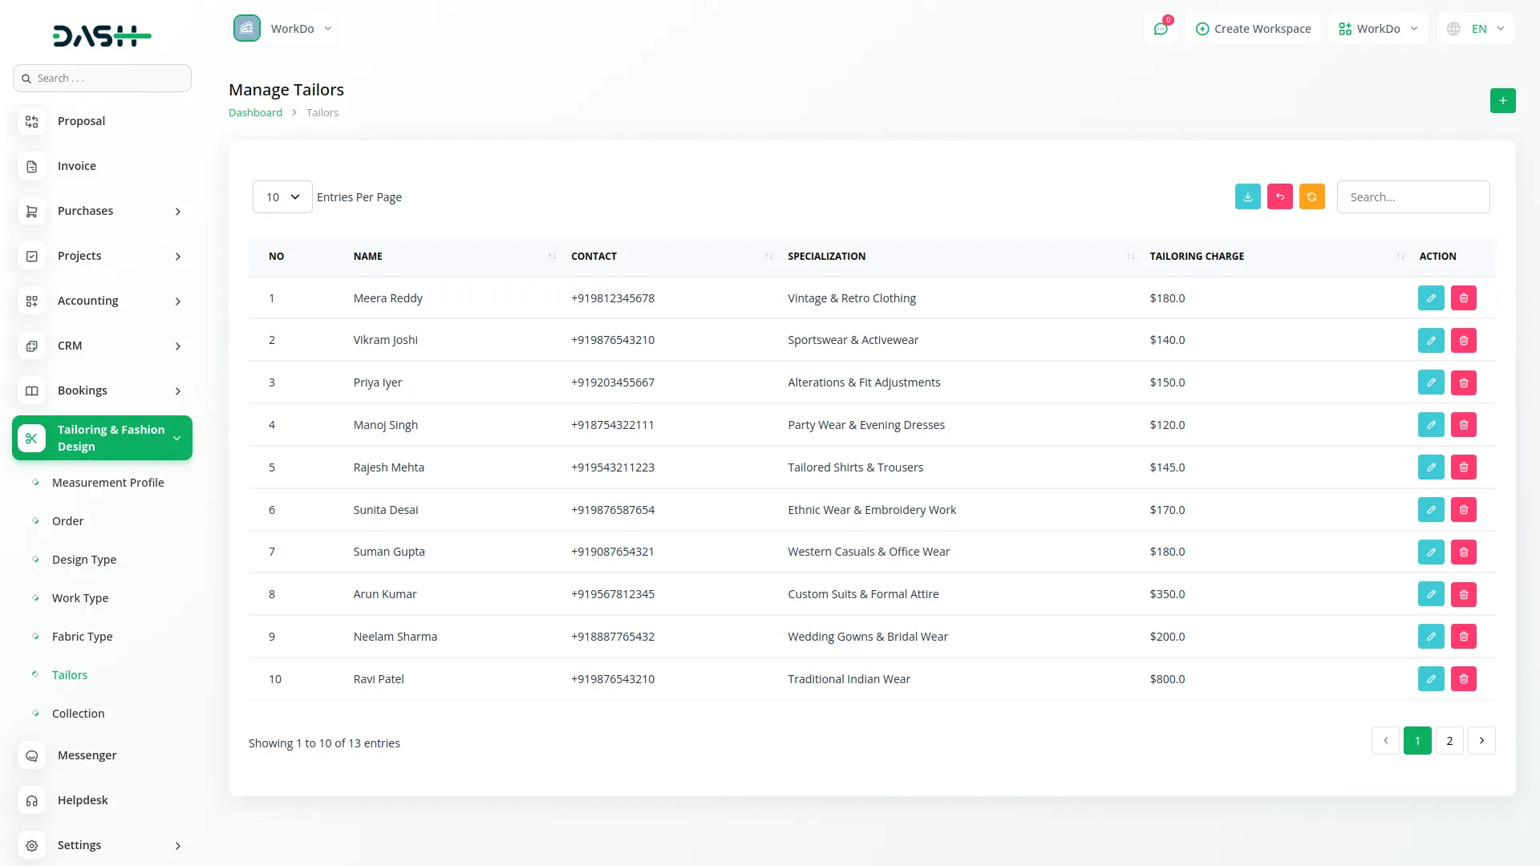The height and width of the screenshot is (866, 1540).
Task: Open the EN language dropdown
Action: (x=1477, y=29)
